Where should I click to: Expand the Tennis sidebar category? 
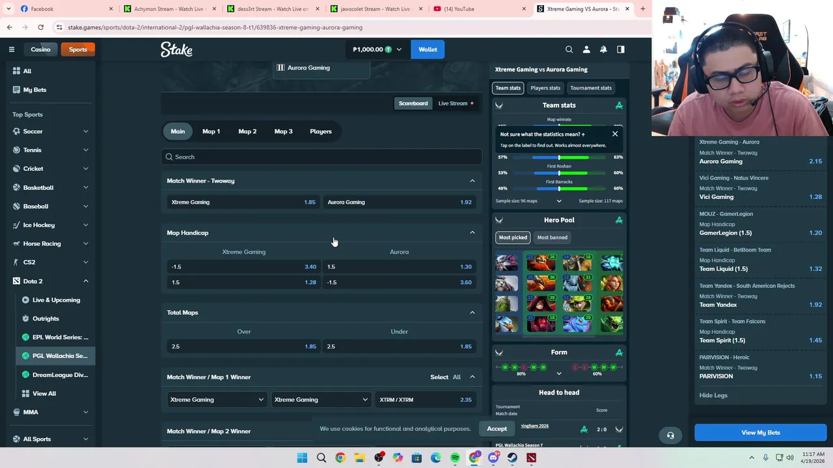coord(85,150)
